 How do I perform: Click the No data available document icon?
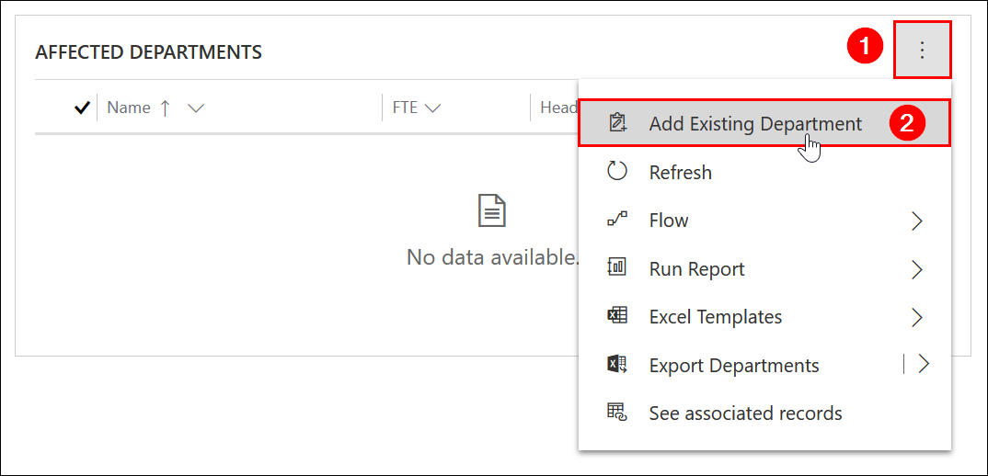493,212
